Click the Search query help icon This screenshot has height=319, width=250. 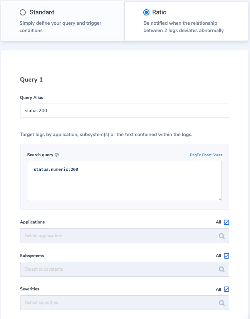(x=57, y=155)
